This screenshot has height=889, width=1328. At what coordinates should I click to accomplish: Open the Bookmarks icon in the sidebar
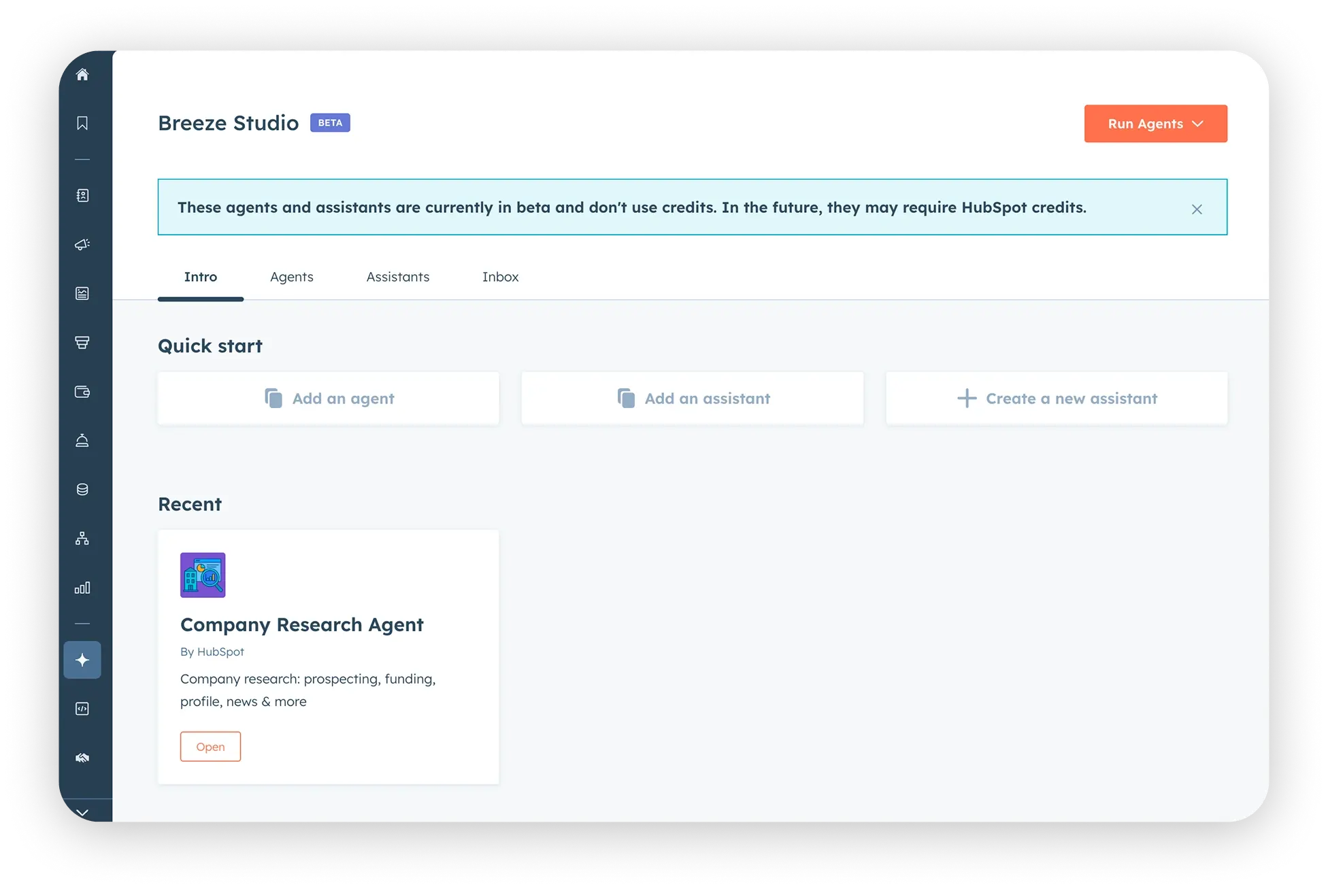click(82, 123)
